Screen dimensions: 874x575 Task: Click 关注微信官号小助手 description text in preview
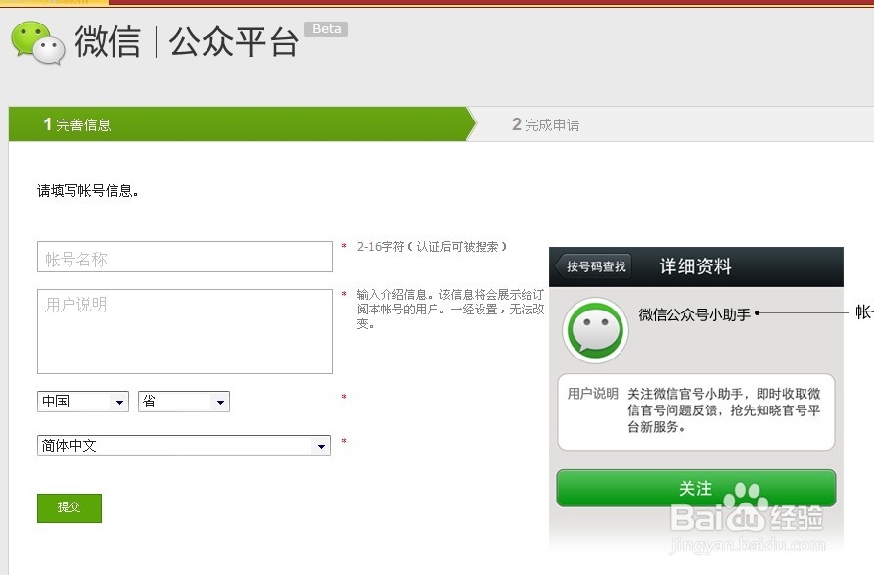724,410
